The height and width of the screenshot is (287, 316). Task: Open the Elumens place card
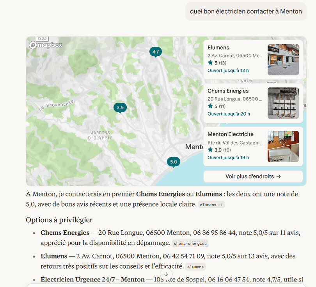click(x=253, y=60)
